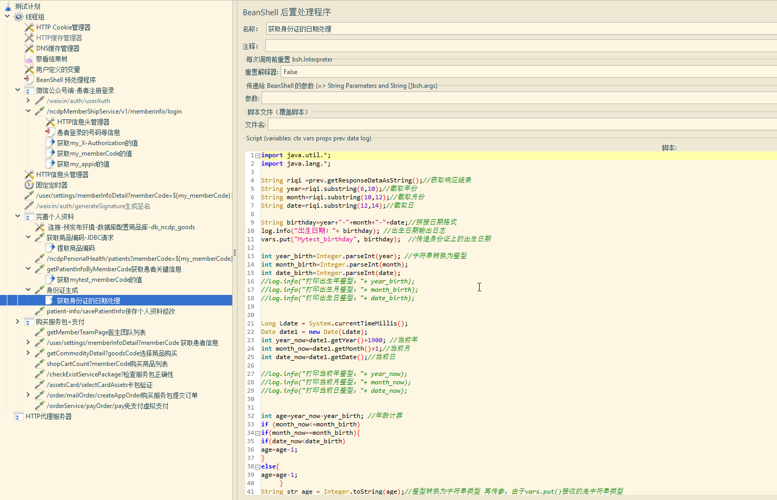Click the 获取my_memberCode的值 post-processor icon
This screenshot has width=777, height=500.
[x=50, y=154]
